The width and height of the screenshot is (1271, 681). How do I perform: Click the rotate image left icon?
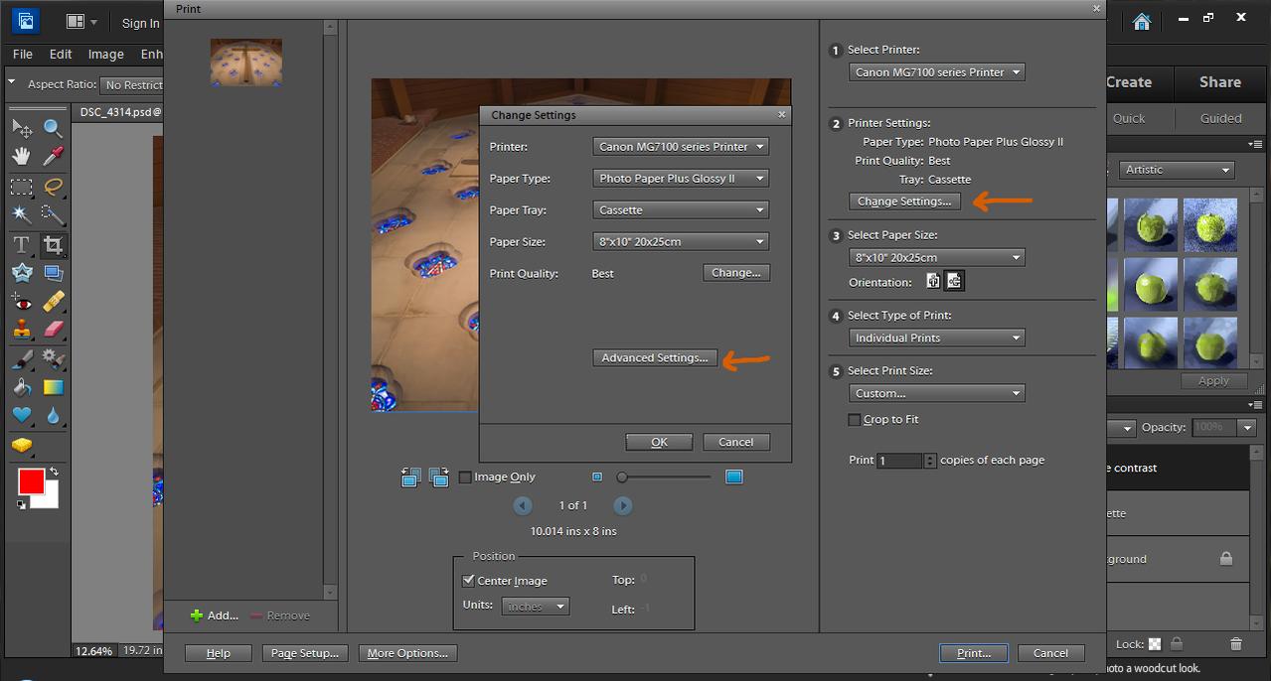tap(410, 477)
